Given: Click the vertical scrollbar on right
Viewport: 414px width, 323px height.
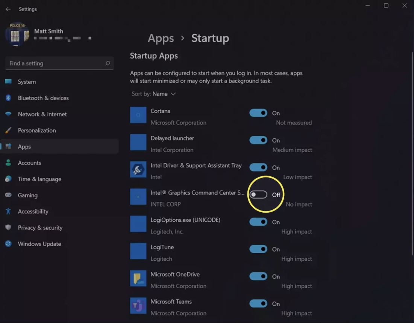Looking at the screenshot, I should coord(412,153).
